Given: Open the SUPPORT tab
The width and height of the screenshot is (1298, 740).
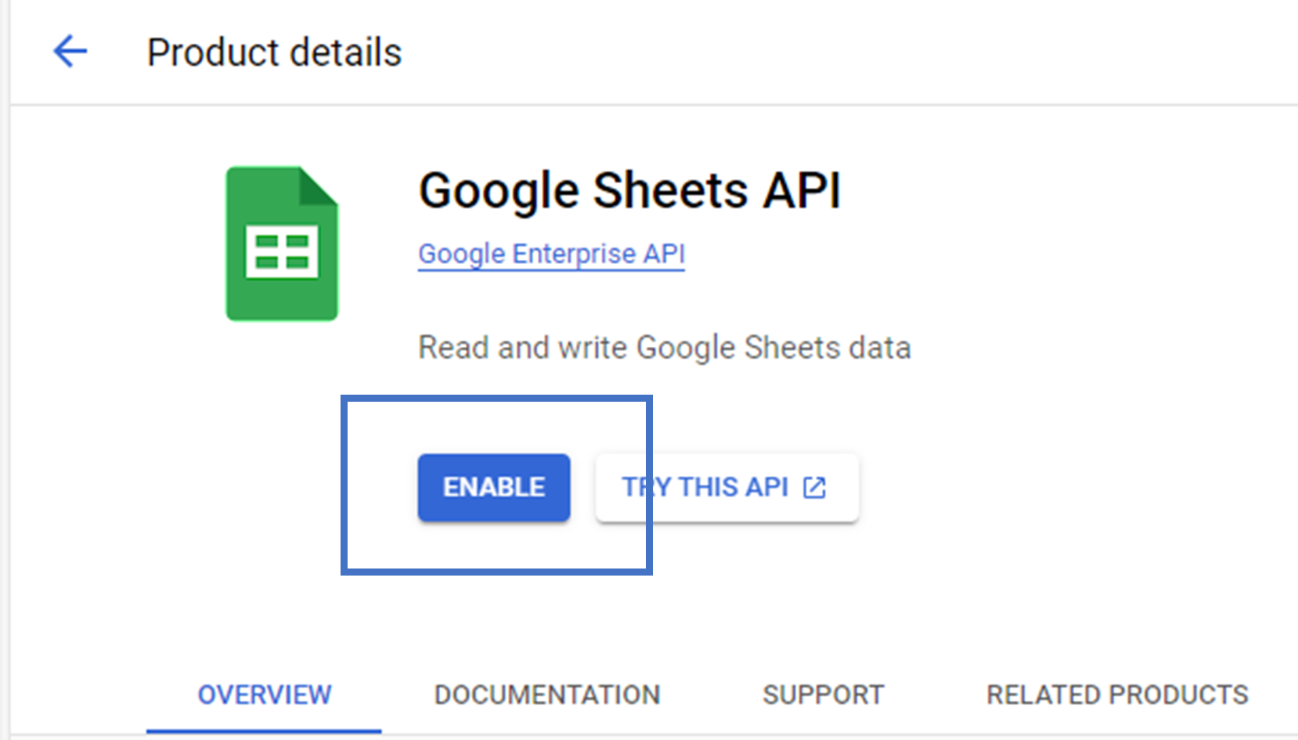Looking at the screenshot, I should point(823,694).
